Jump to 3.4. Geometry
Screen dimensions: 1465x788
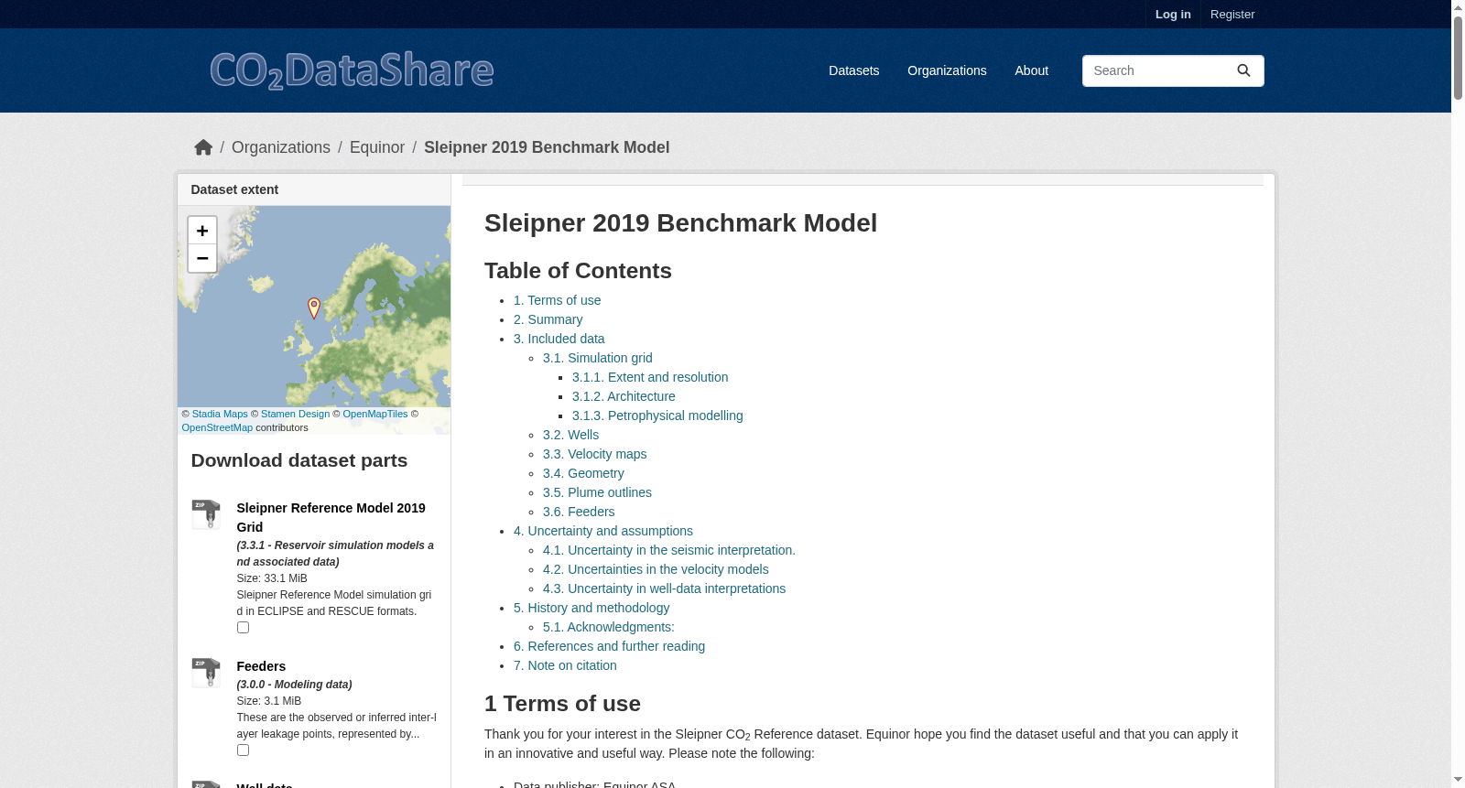pyautogui.click(x=583, y=473)
